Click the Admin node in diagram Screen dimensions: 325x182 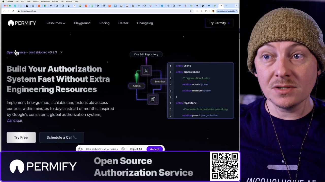pyautogui.click(x=137, y=86)
